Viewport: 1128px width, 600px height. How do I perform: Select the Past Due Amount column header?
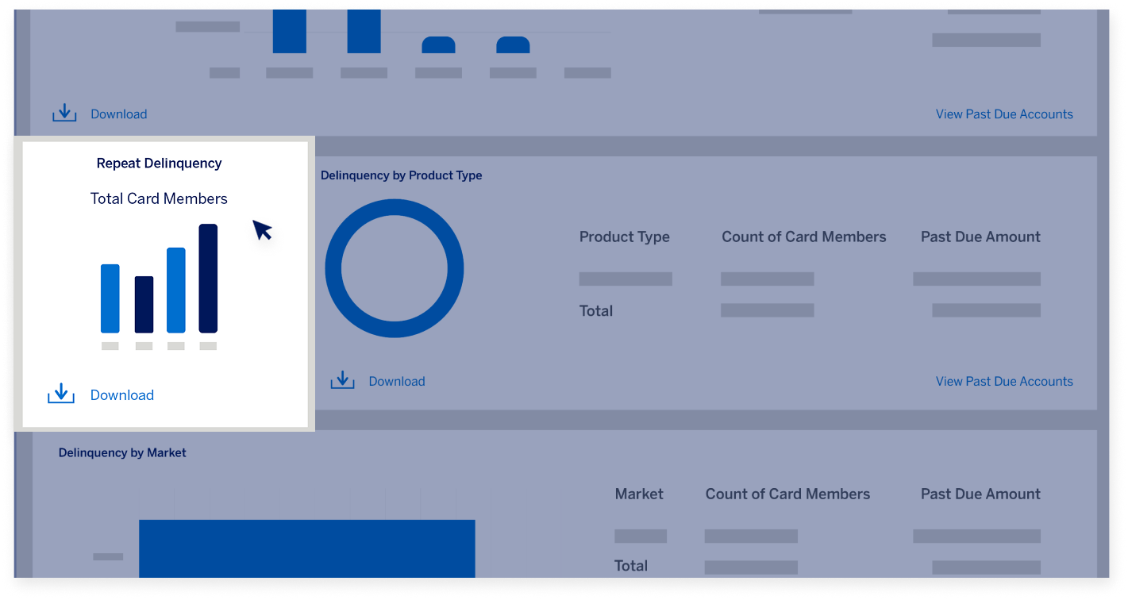(x=980, y=237)
